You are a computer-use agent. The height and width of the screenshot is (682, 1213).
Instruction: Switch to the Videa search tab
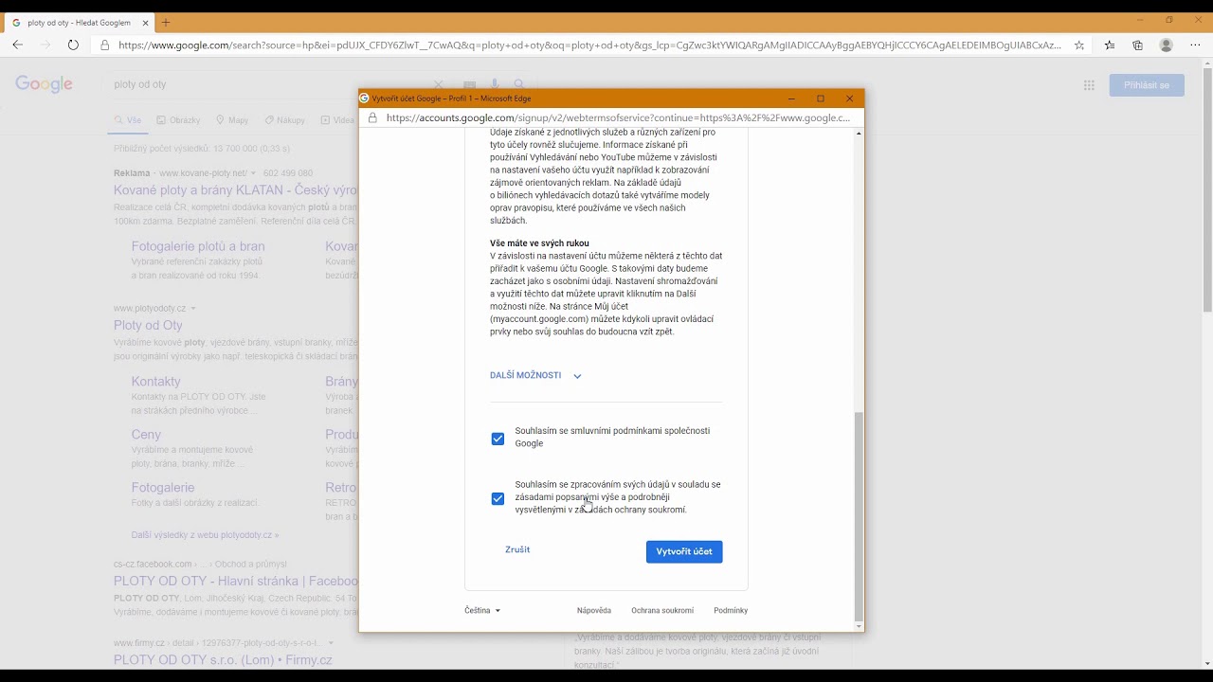337,120
